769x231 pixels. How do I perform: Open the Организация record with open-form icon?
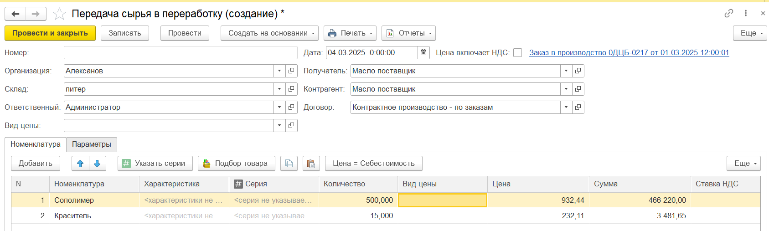pyautogui.click(x=291, y=71)
